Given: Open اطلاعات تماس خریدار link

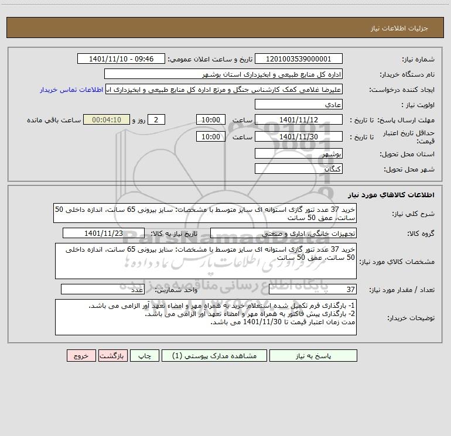Looking at the screenshot, I should [x=71, y=90].
